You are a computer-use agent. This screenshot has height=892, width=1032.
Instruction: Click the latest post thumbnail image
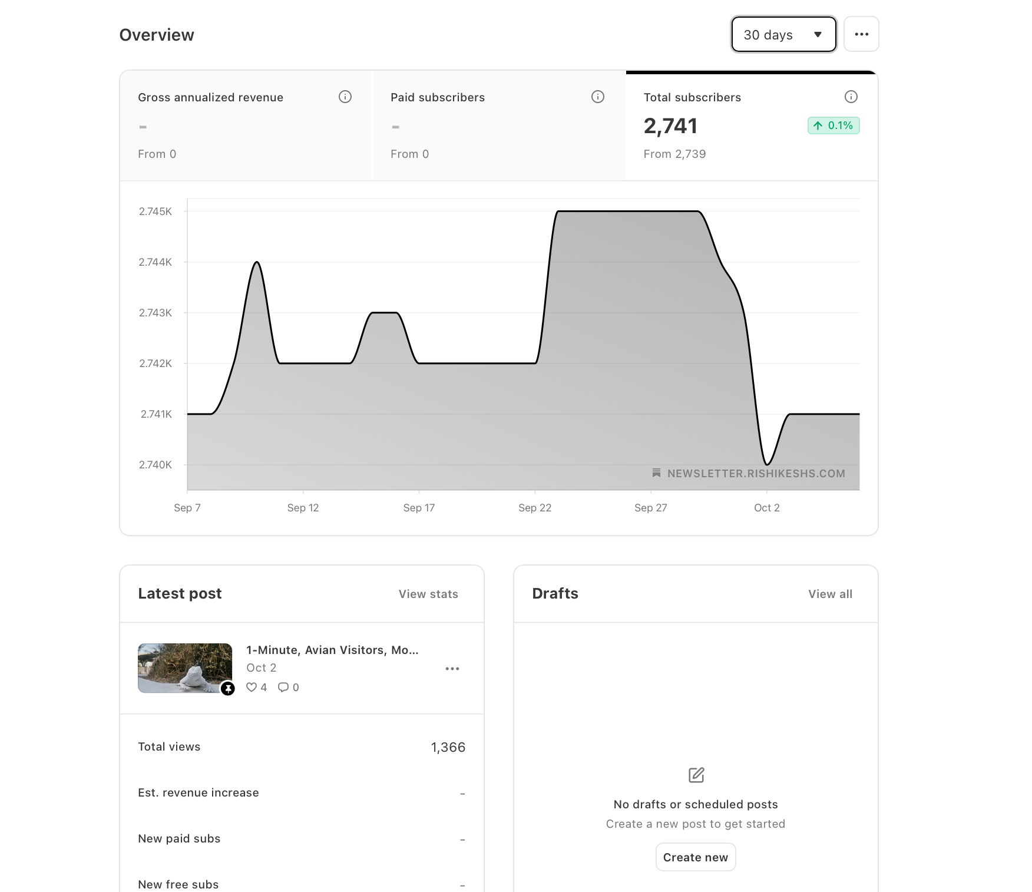pos(185,668)
